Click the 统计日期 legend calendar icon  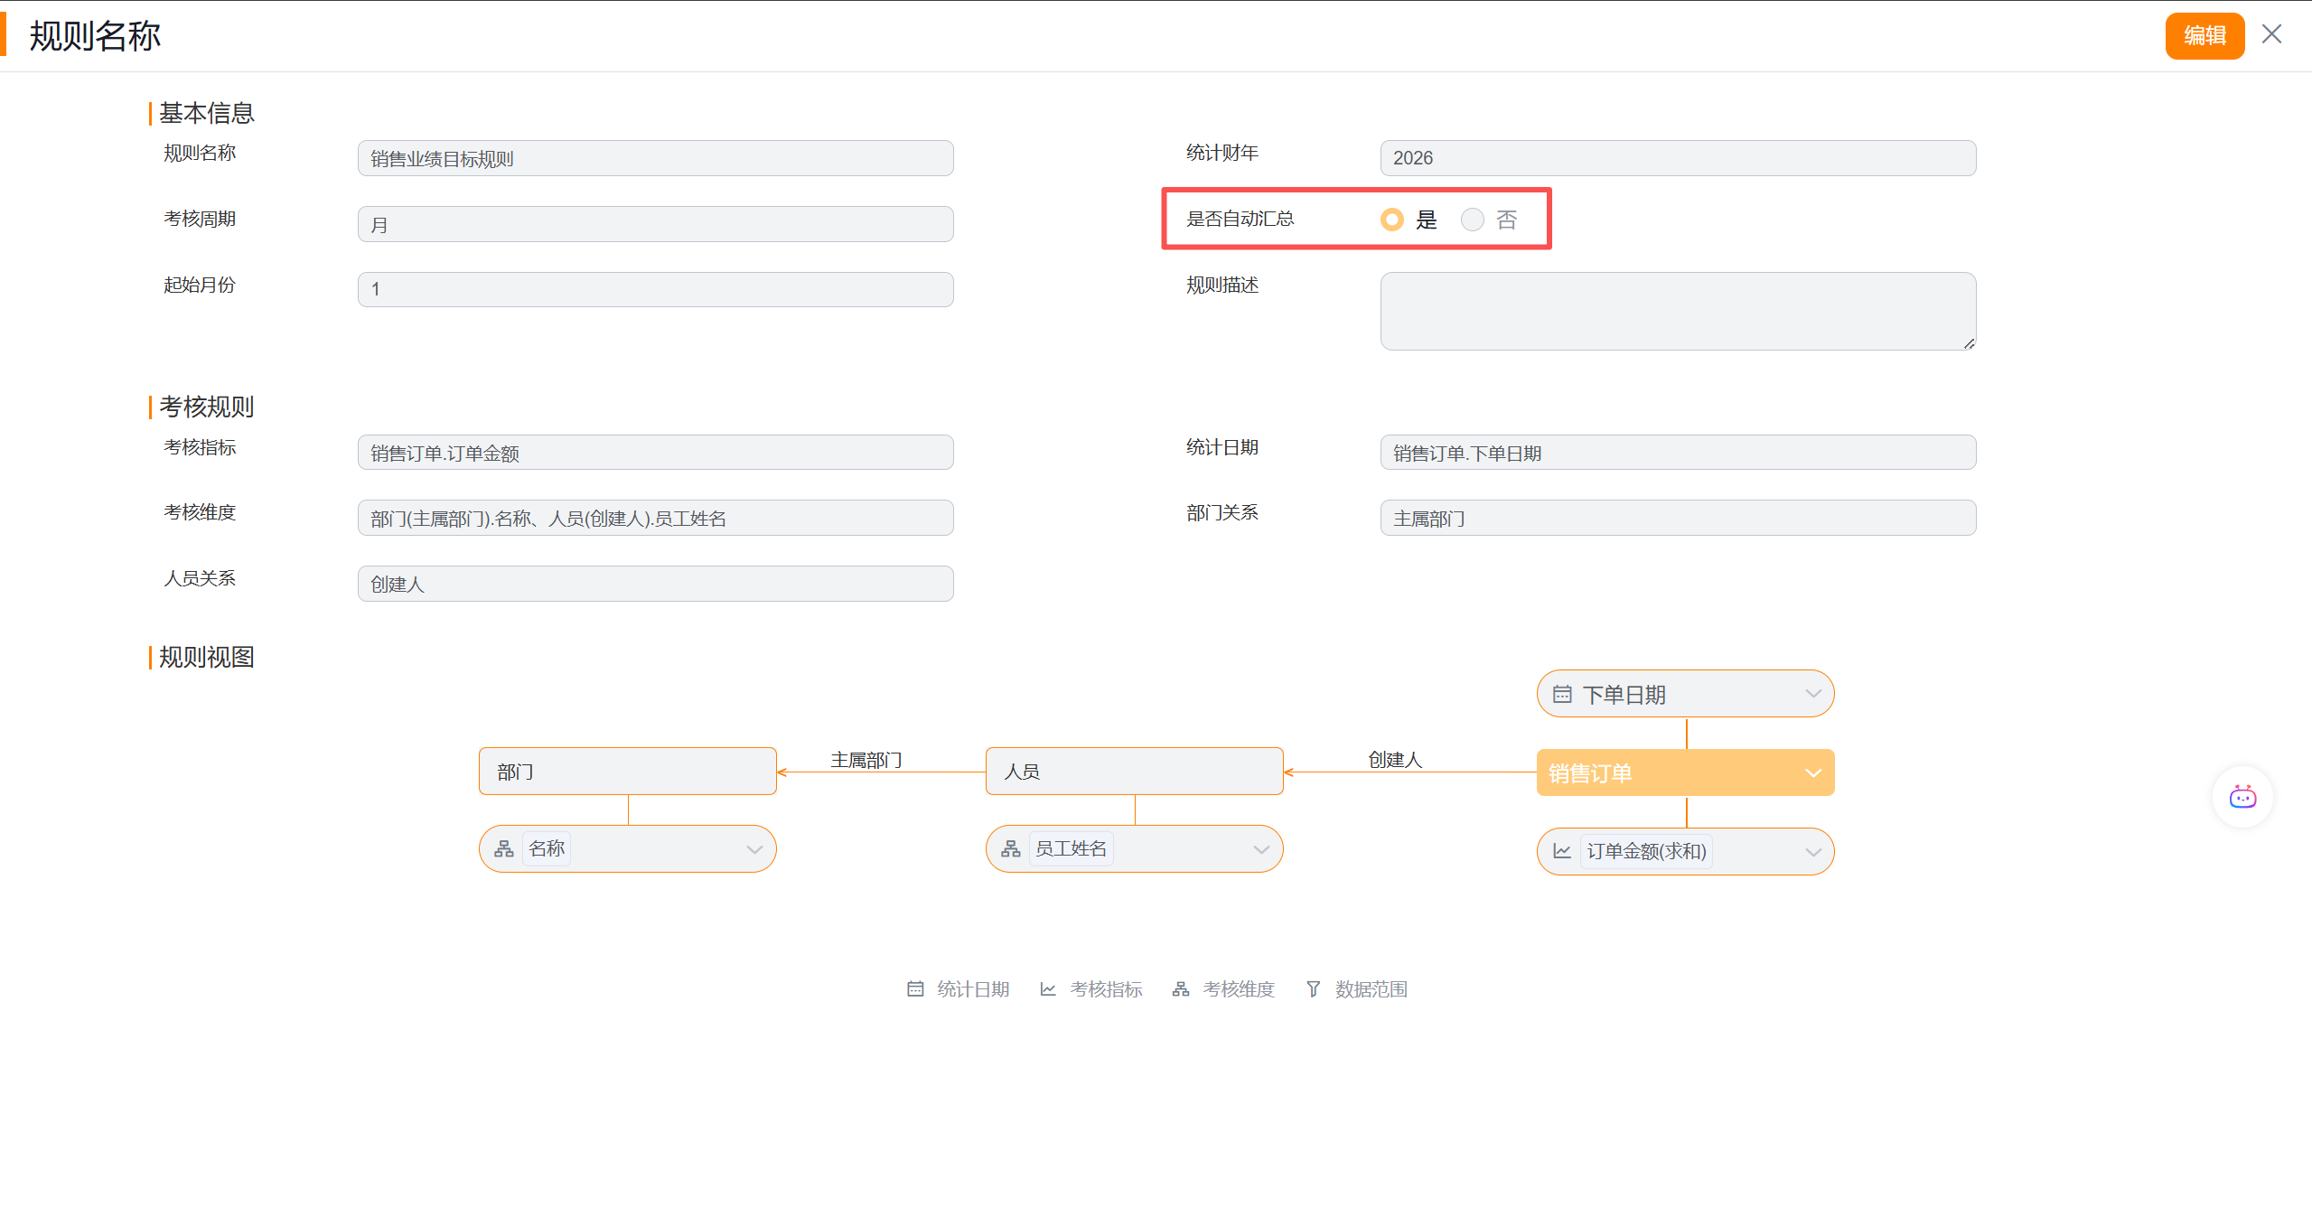[915, 989]
